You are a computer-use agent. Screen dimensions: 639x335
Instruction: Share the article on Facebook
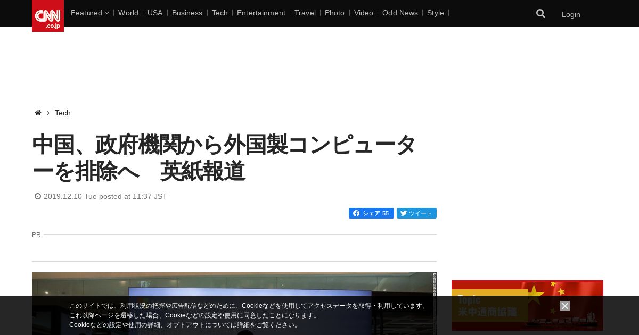tap(371, 213)
